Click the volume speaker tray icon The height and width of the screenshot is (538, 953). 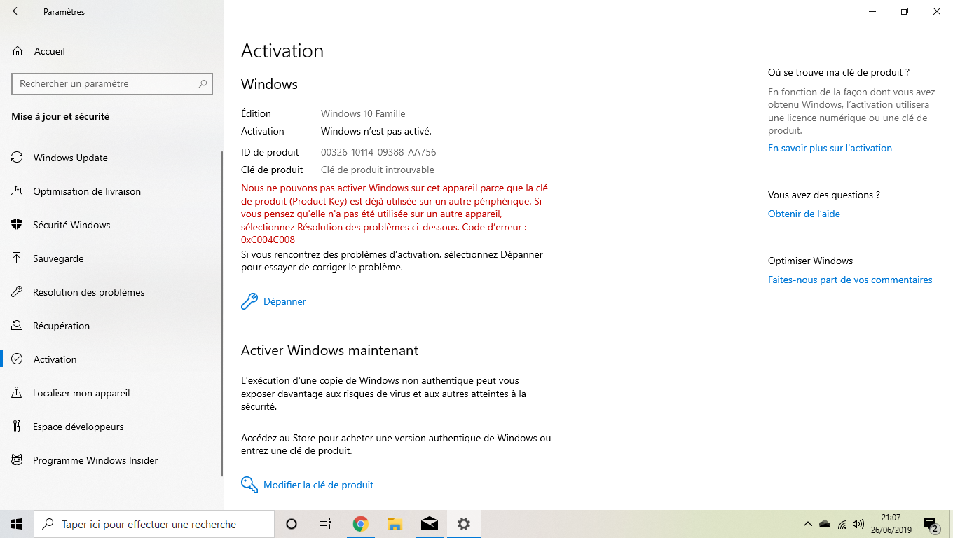click(x=858, y=524)
